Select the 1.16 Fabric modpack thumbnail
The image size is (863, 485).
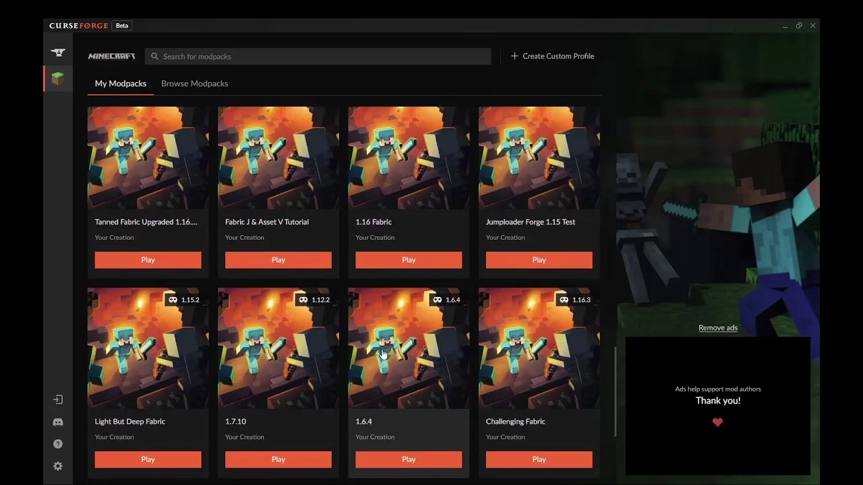(409, 158)
